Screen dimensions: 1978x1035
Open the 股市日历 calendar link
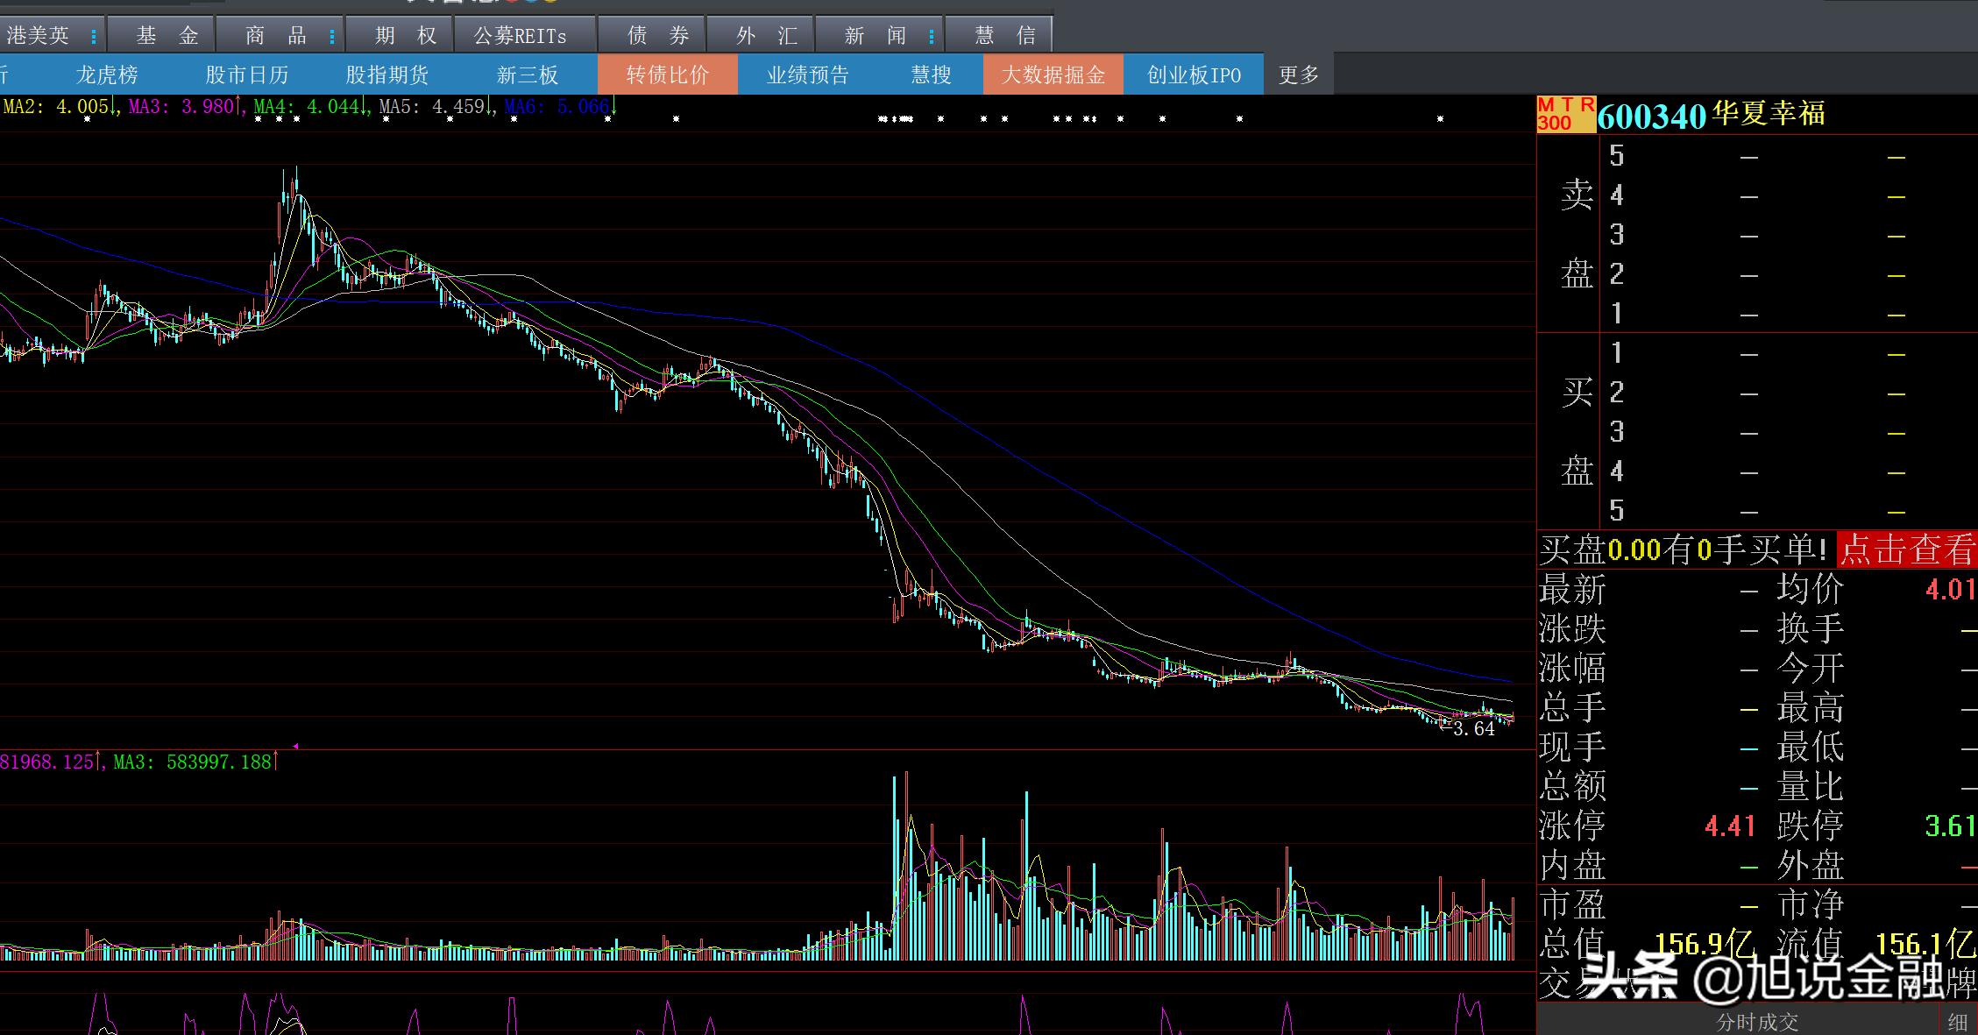pos(246,75)
